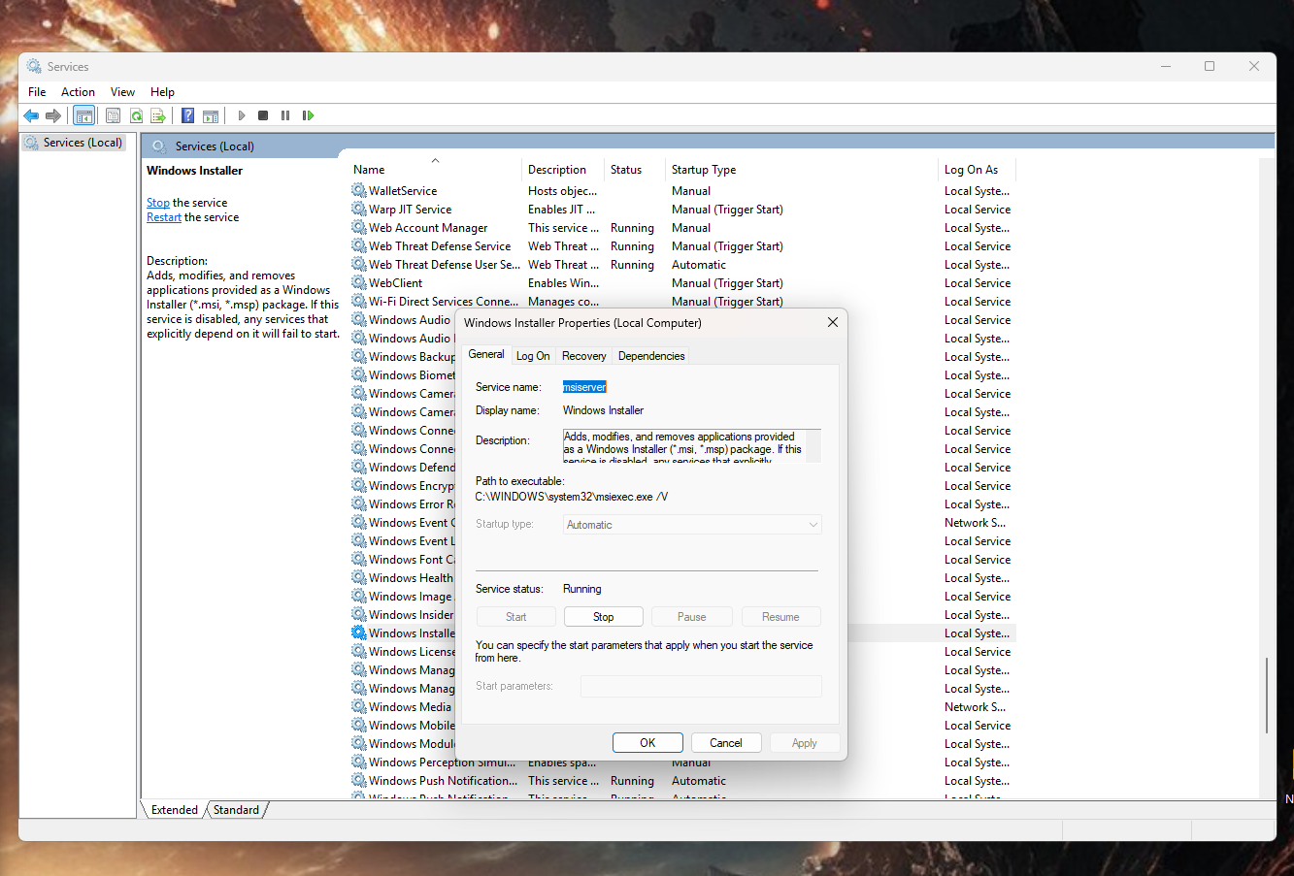The height and width of the screenshot is (876, 1294).
Task: Open Properties from the toolbar icon
Action: 114,115
